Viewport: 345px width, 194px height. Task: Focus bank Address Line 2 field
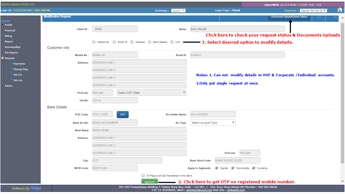click(x=139, y=145)
